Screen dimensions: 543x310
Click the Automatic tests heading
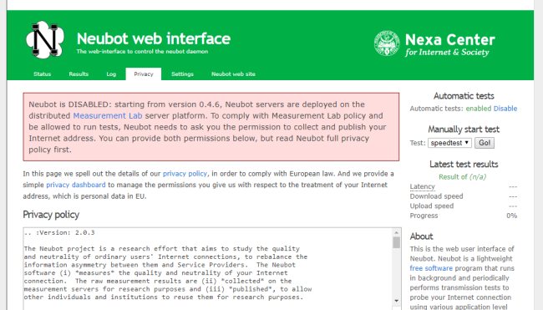tap(464, 96)
